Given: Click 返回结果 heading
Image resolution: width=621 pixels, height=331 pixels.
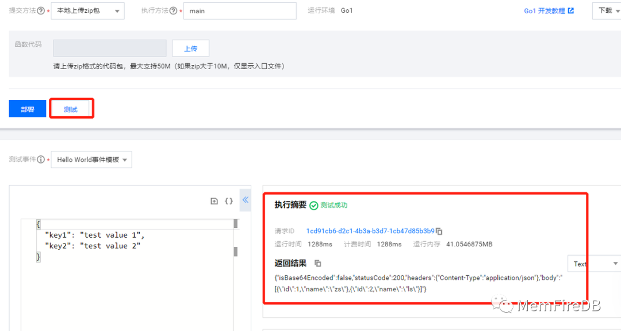Looking at the screenshot, I should [290, 263].
